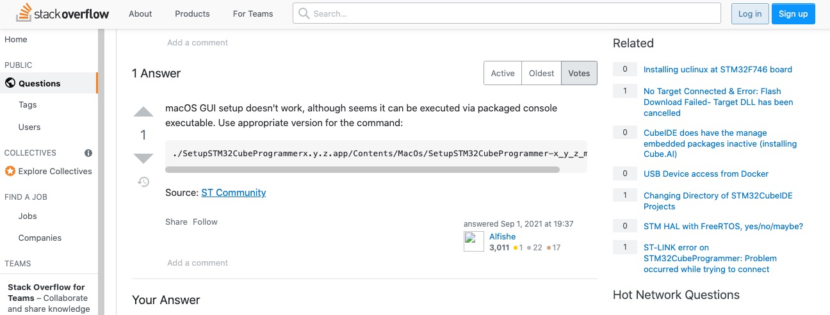The height and width of the screenshot is (315, 830).
Task: Click the Log in button
Action: point(749,13)
